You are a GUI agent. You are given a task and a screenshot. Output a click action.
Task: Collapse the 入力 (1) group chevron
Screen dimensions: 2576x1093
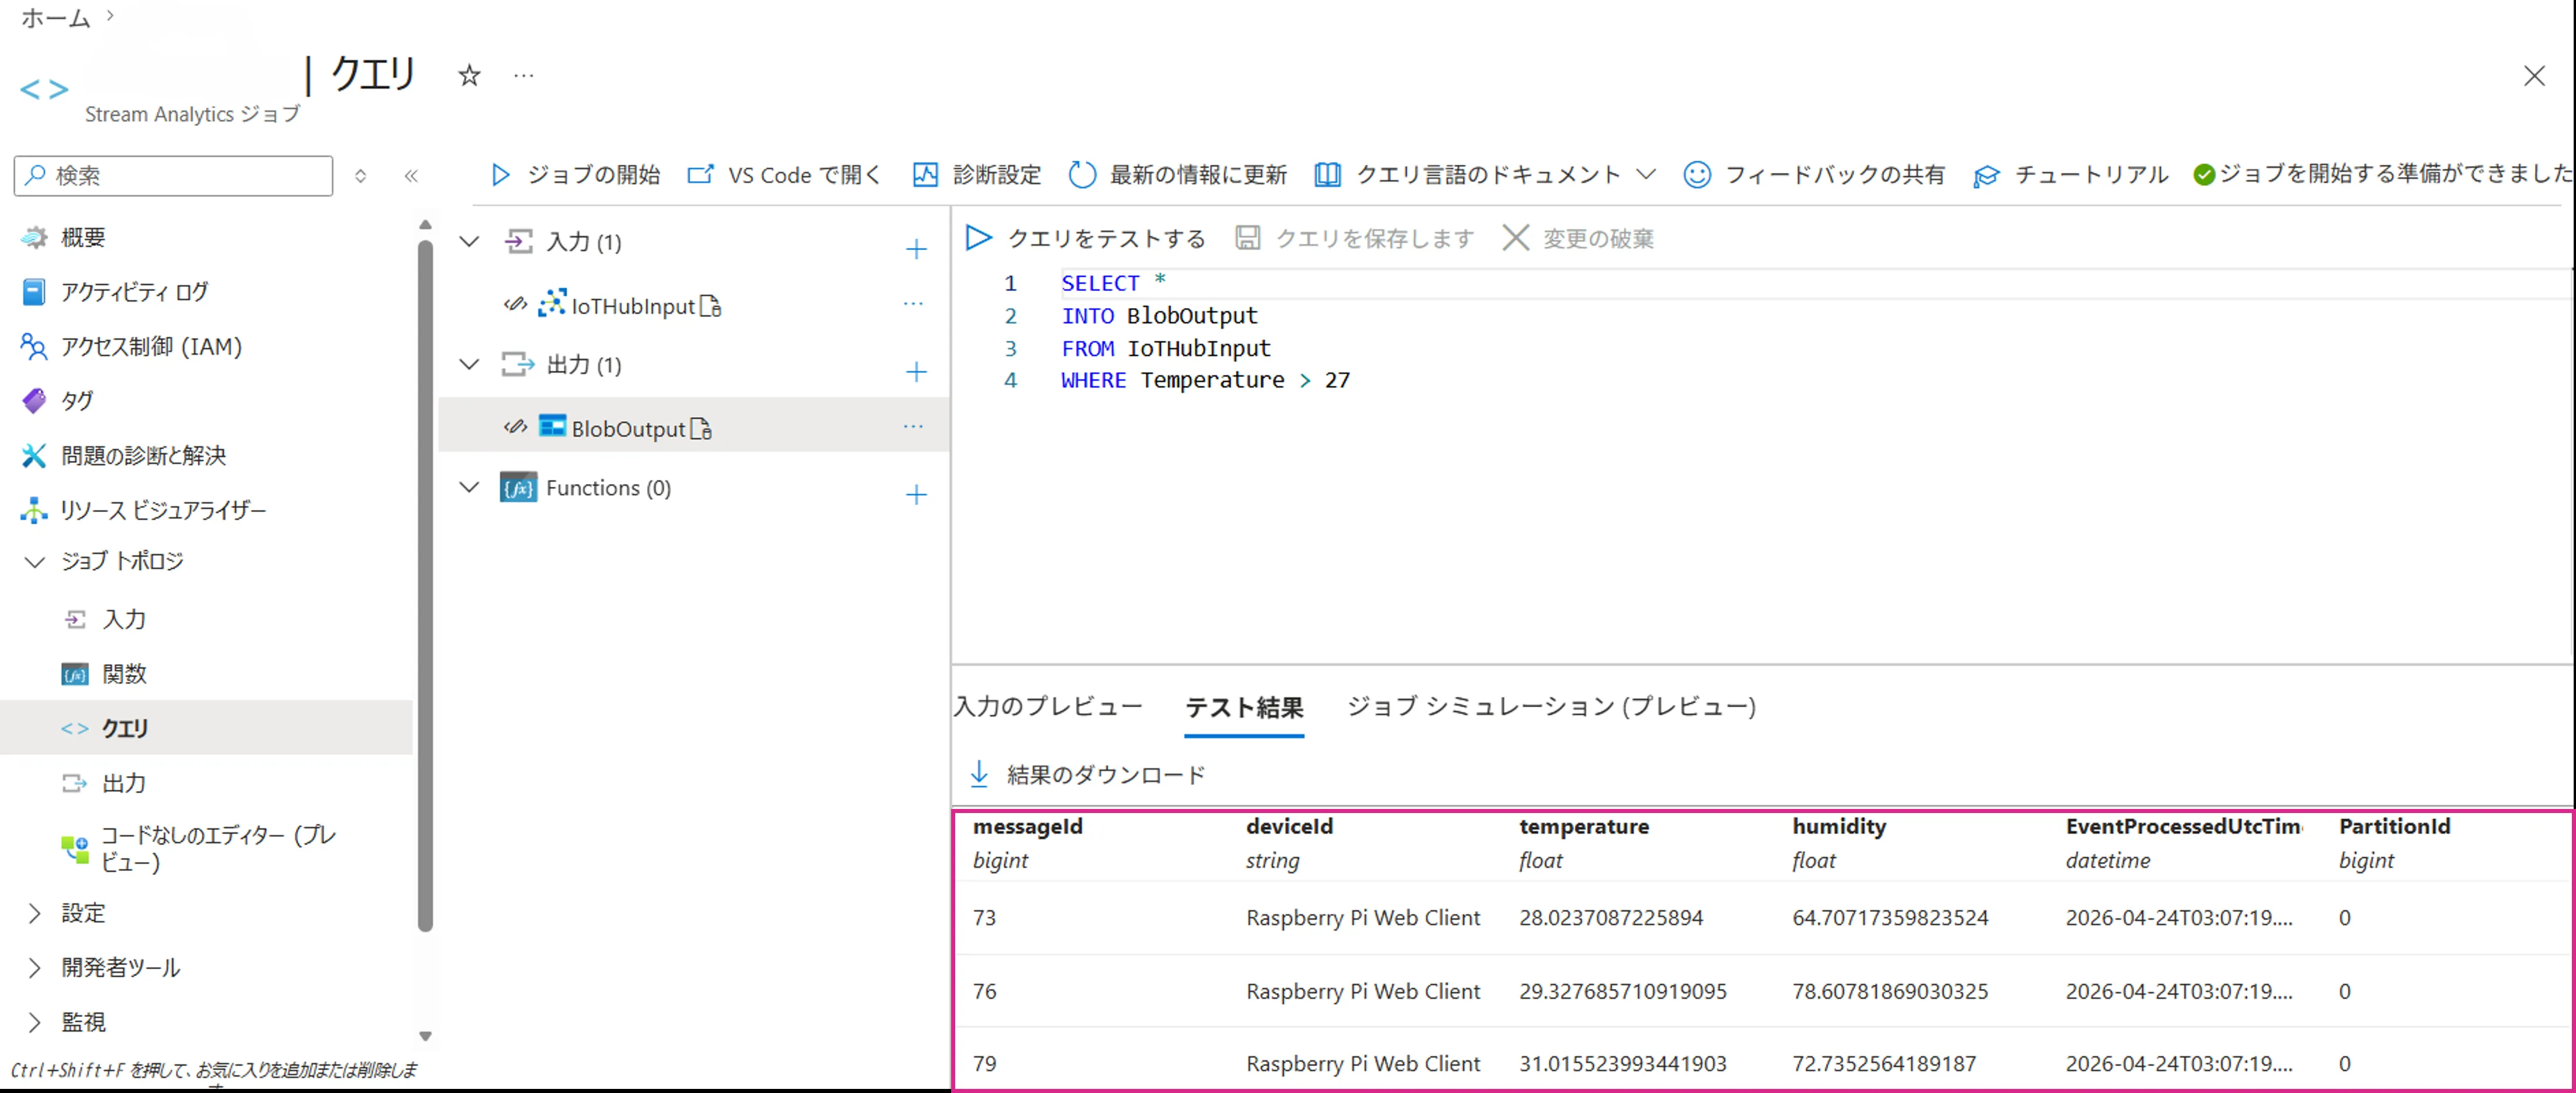pyautogui.click(x=469, y=242)
